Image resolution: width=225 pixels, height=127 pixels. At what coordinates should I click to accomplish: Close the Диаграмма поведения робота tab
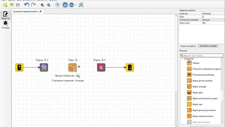[40, 11]
